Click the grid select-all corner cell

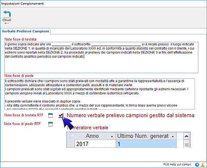point(71,136)
